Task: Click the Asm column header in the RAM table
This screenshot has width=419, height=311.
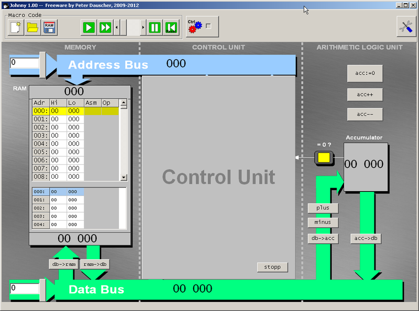Action: pos(92,103)
